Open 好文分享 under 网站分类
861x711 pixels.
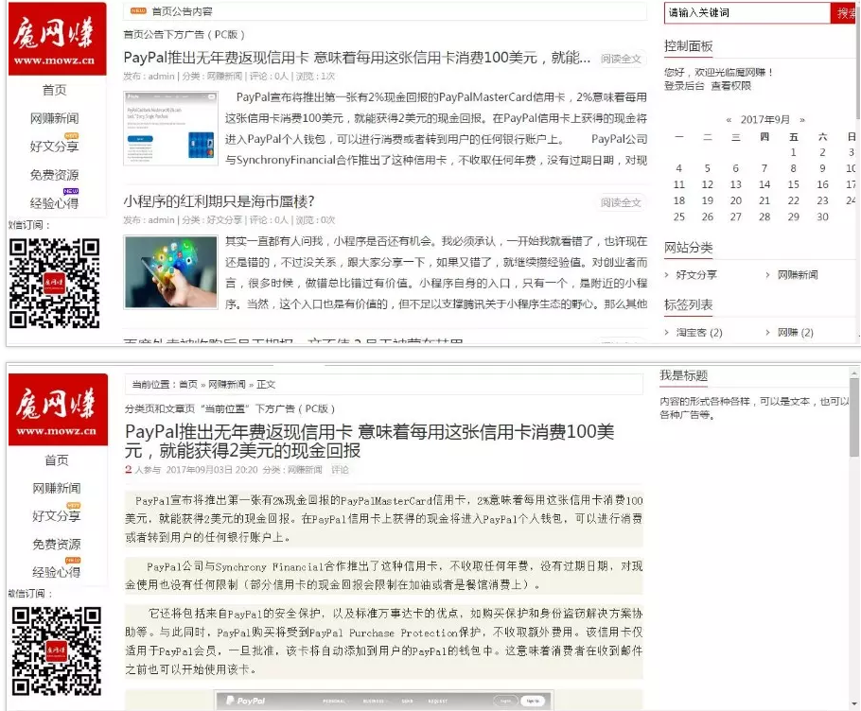(x=696, y=275)
